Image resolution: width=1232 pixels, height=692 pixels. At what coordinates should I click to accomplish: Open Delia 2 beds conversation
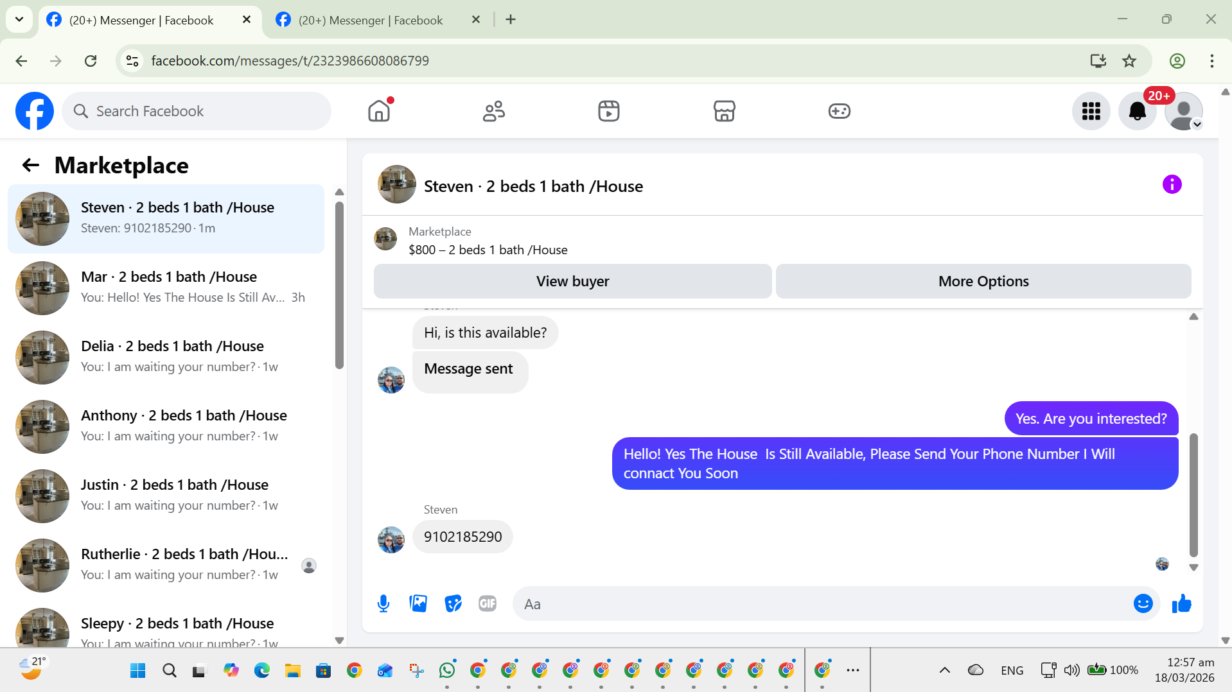click(x=166, y=358)
